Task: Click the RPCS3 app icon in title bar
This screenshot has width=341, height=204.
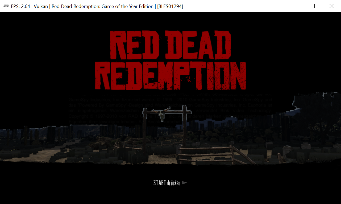Action: [x=5, y=6]
